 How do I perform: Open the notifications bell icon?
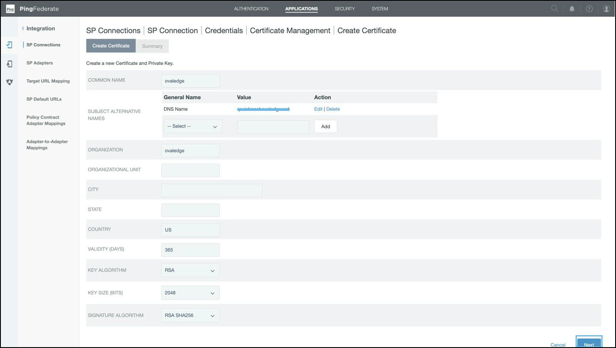coord(572,9)
